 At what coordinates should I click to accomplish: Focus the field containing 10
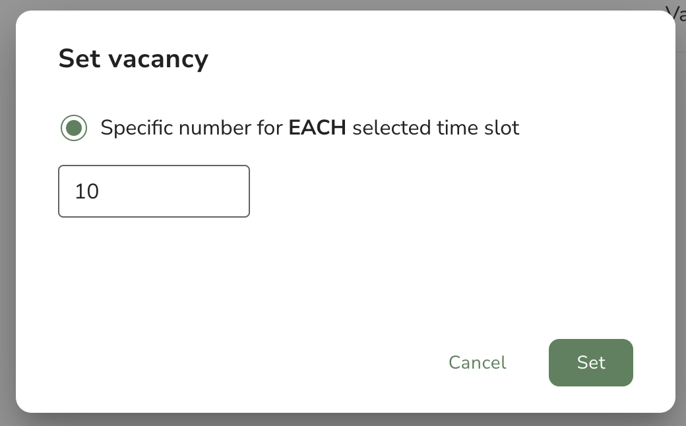tap(154, 191)
